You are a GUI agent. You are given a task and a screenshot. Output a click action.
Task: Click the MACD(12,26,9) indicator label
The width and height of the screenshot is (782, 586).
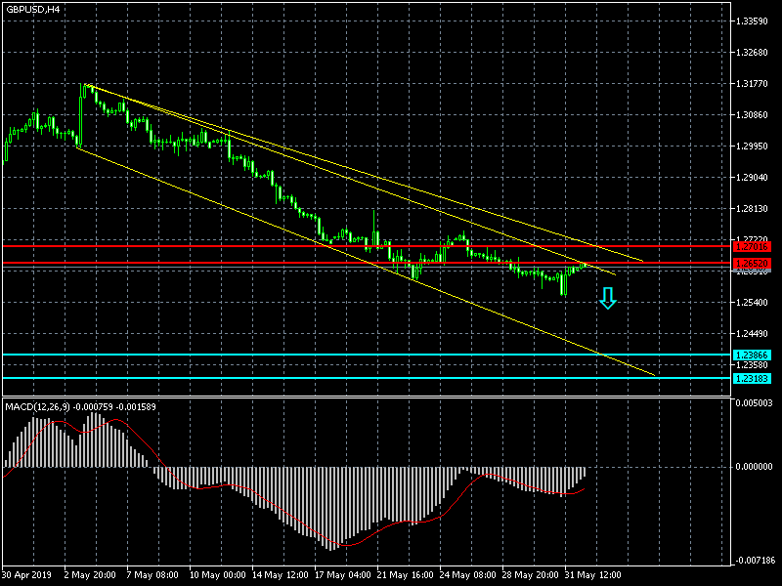(81, 406)
